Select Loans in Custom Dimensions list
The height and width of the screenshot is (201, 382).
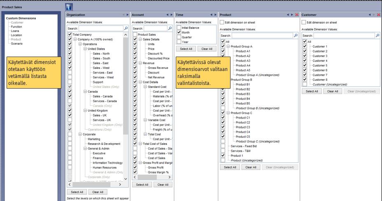point(15,31)
